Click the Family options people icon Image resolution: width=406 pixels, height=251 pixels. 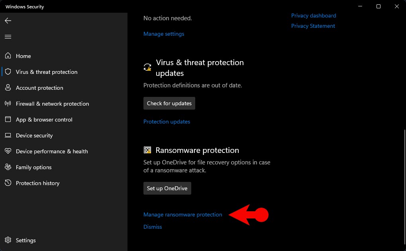[x=8, y=167]
